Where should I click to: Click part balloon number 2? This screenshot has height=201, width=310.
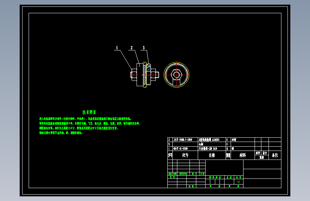(x=132, y=48)
